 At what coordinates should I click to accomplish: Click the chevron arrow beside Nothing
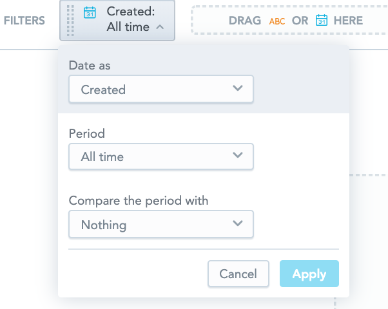click(x=237, y=223)
